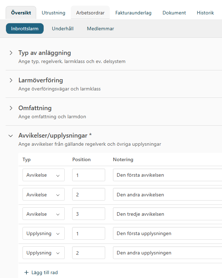This screenshot has width=222, height=278.
Task: Click the plus icon beside Lägg till rad
Action: pos(26,272)
